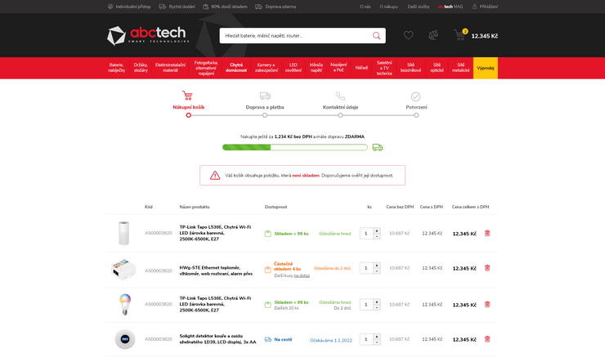Open the wishlist heart icon

[408, 35]
